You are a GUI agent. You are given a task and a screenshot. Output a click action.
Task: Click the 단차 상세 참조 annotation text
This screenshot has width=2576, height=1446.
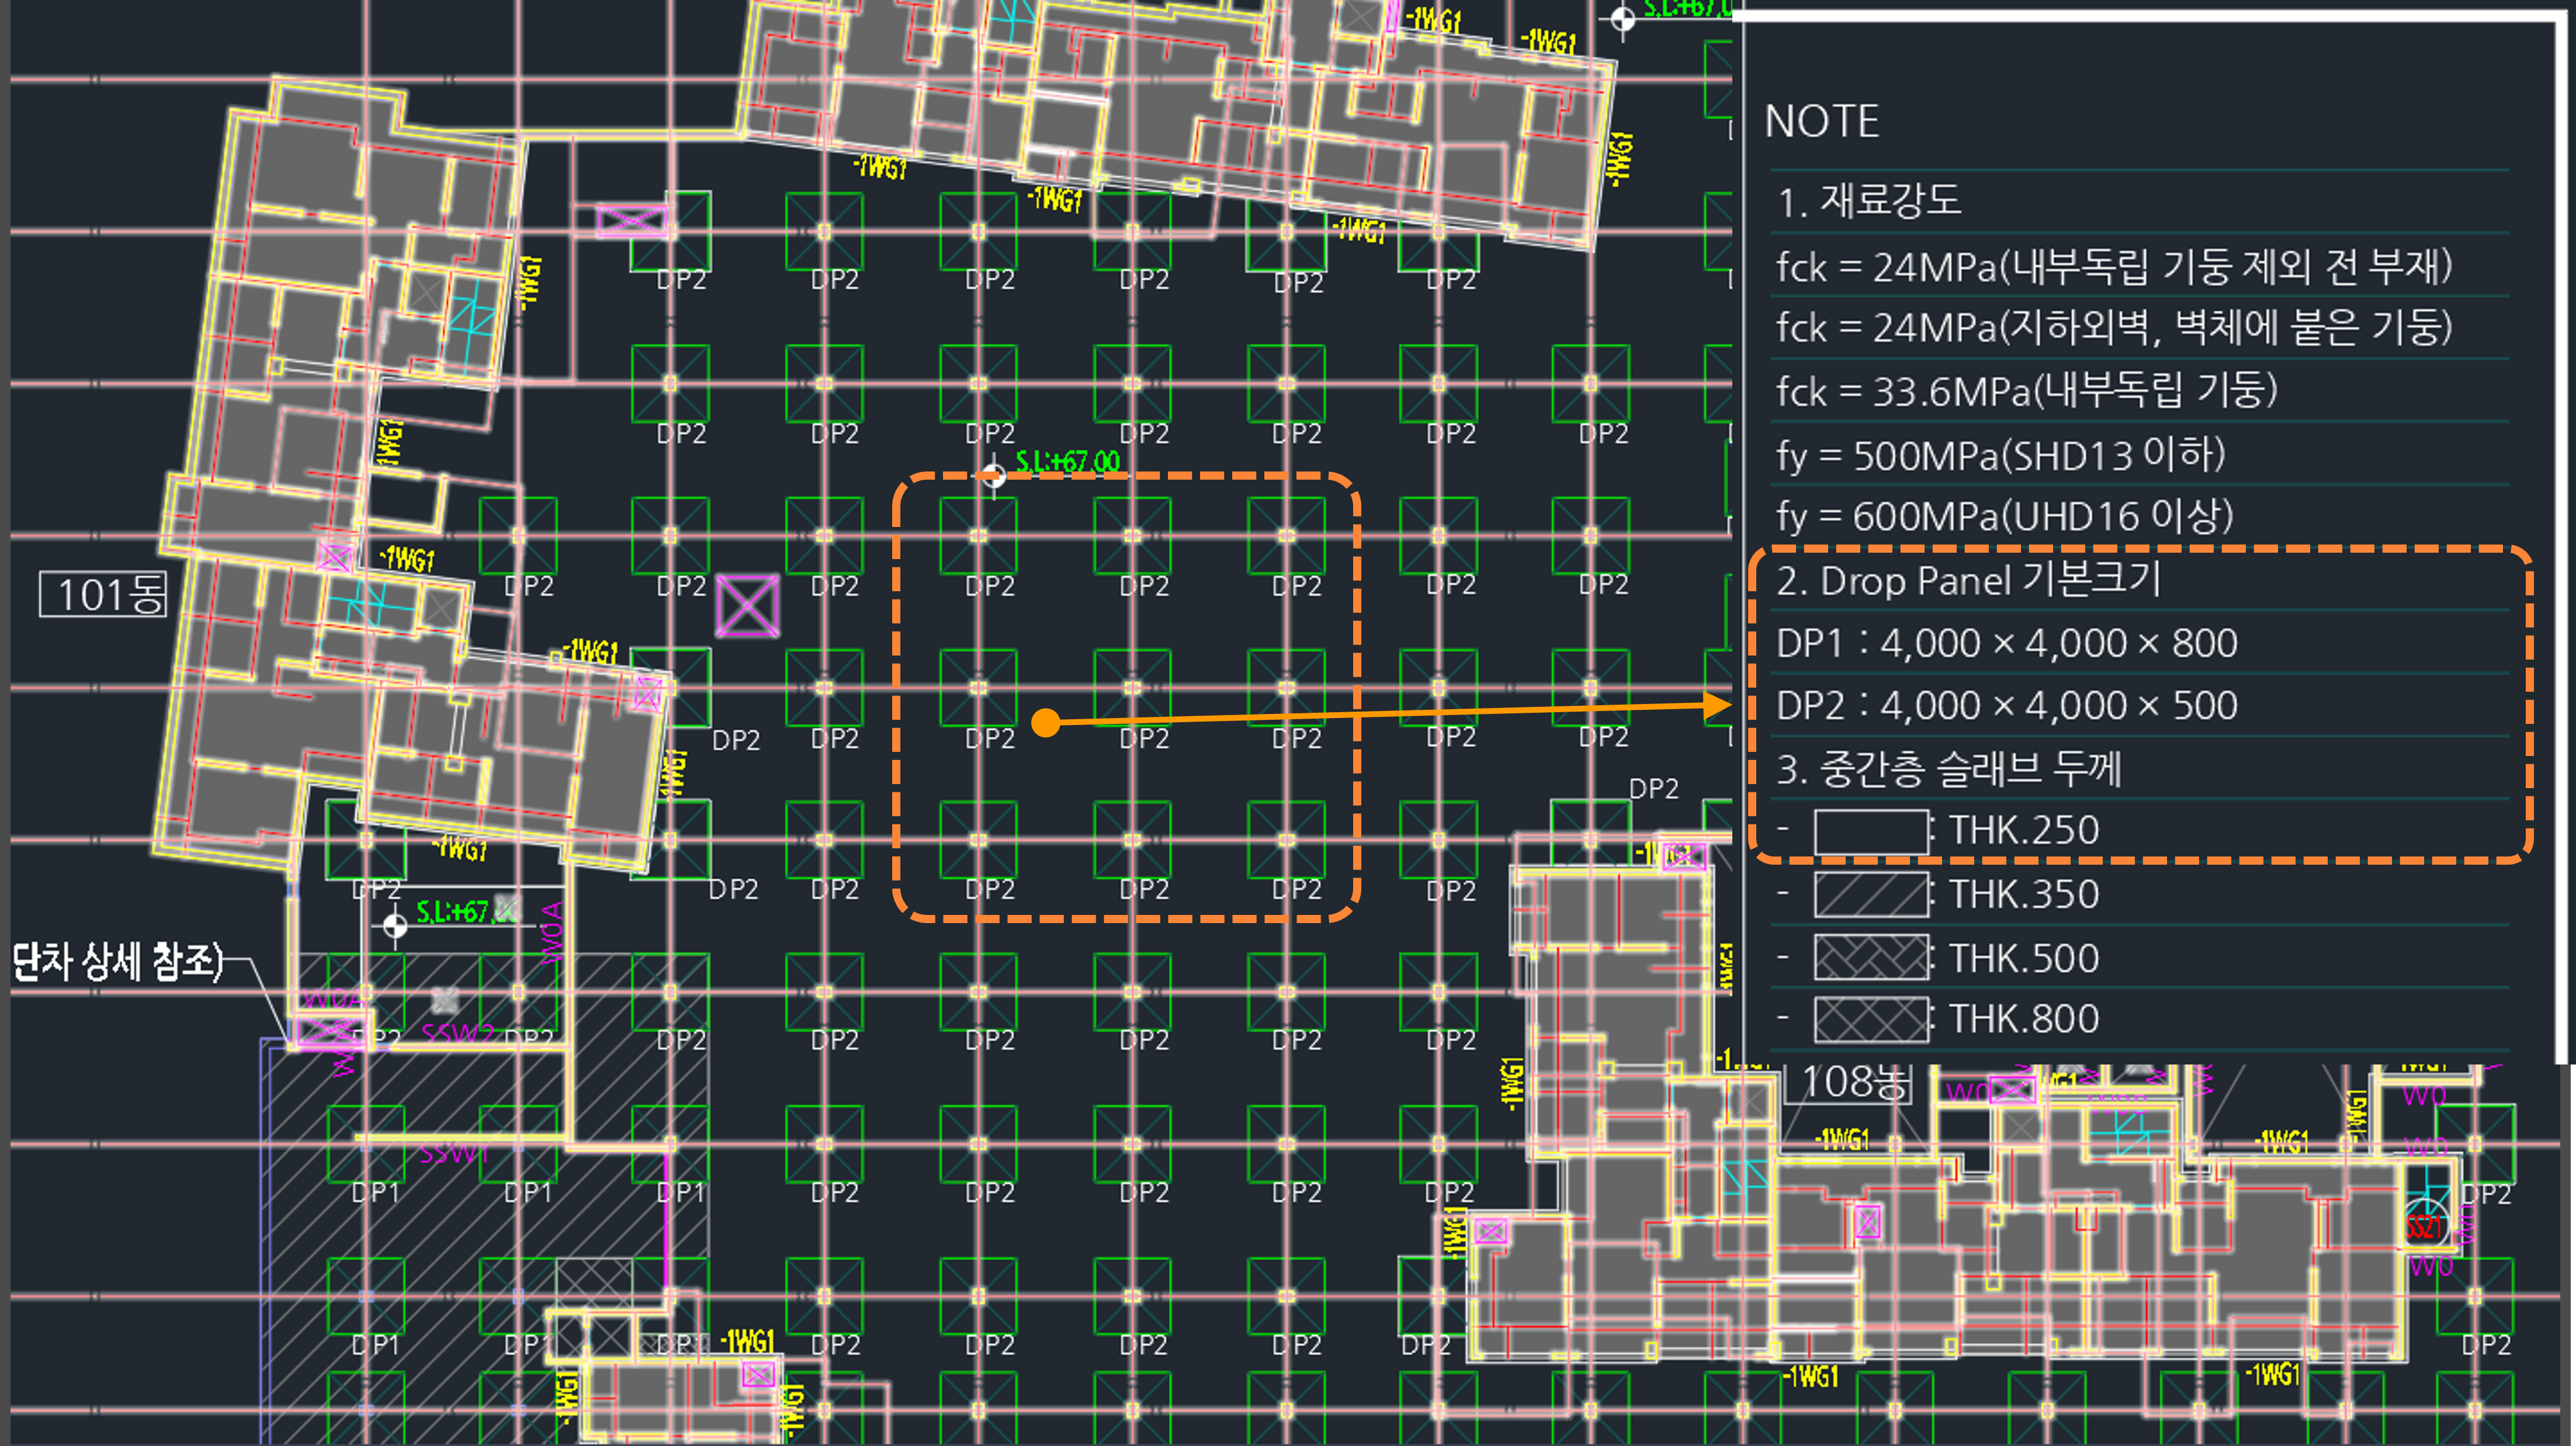[x=118, y=962]
